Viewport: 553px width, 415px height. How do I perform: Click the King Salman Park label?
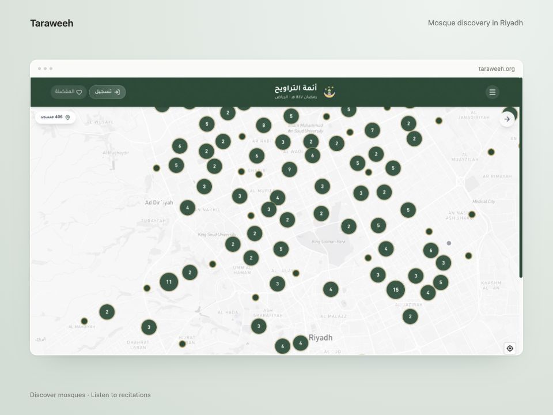pos(329,242)
